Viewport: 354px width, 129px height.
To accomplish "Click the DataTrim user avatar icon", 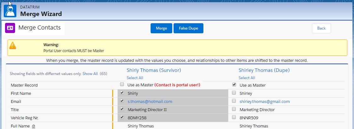I will pos(10,11).
